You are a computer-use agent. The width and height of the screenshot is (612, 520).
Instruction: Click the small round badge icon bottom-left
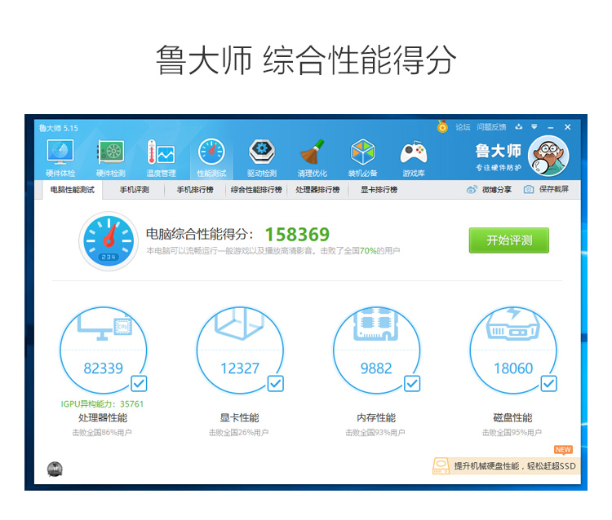coord(55,469)
